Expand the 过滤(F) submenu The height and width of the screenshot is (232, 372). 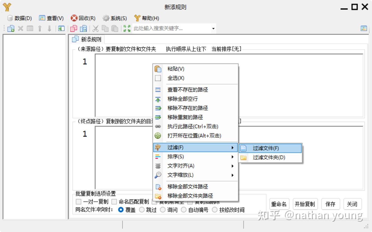tap(195, 148)
